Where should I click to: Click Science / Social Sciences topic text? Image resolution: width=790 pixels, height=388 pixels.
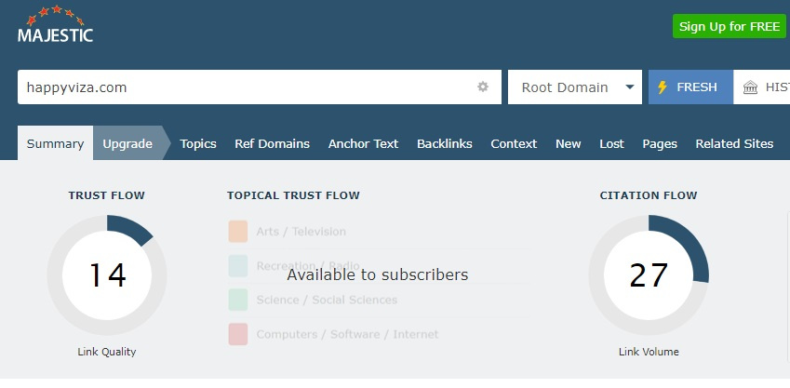pyautogui.click(x=327, y=300)
